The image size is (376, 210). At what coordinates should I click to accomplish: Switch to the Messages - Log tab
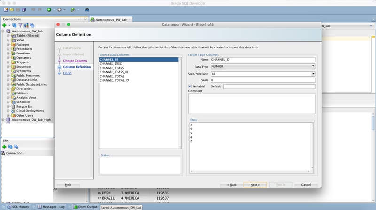click(x=53, y=207)
